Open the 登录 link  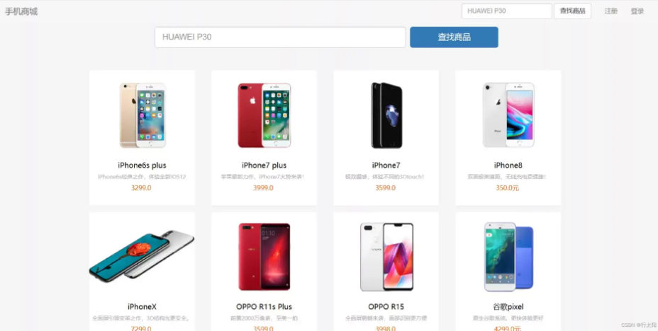[637, 11]
